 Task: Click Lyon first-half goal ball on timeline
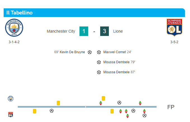coord(51,111)
